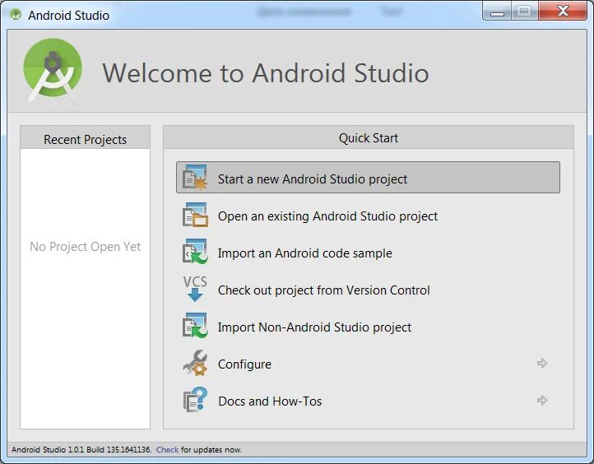Screen dimensions: 594x464
Task: Click the Welcome to Android Studio heading
Action: point(266,72)
